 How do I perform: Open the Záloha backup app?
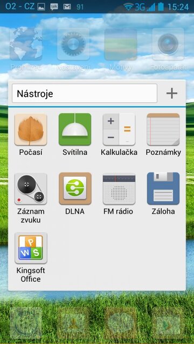[x=163, y=189]
